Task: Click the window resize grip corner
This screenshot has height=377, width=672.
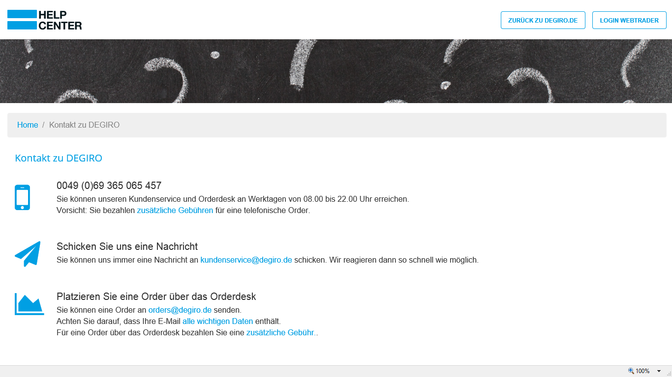Action: pyautogui.click(x=669, y=374)
